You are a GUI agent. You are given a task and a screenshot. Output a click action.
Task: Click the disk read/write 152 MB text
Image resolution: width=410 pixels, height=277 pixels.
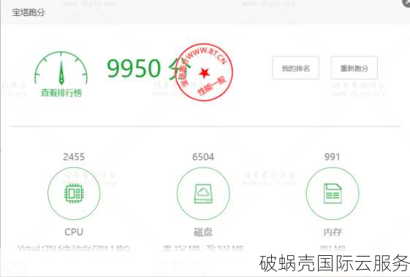[x=203, y=248]
